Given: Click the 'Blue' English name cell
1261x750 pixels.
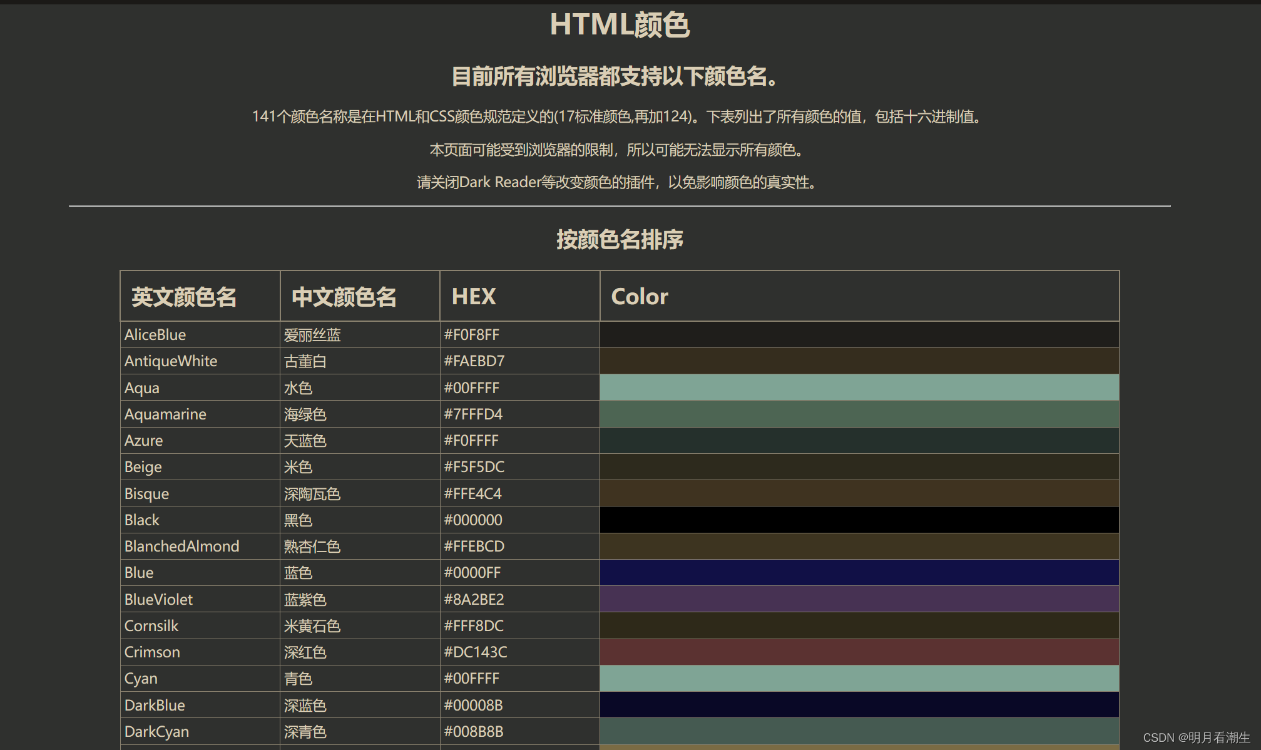Looking at the screenshot, I should [x=200, y=572].
